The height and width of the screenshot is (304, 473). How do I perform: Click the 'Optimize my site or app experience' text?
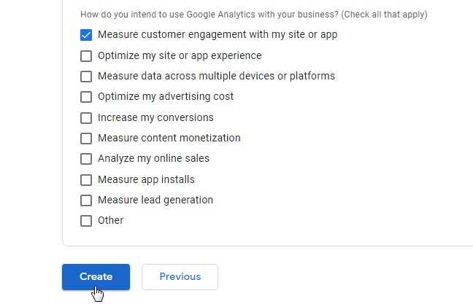point(180,55)
